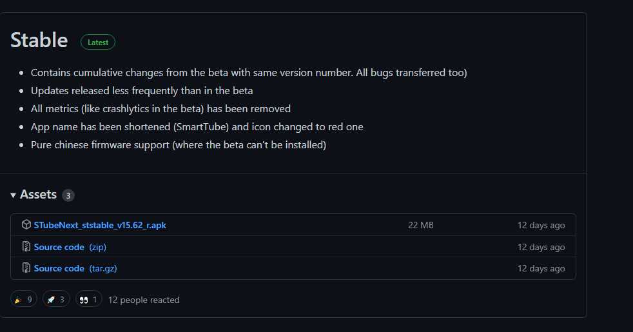Click the archive icon beside Source code (tar.gz)
Viewport: 633px width, 332px height.
coord(26,268)
